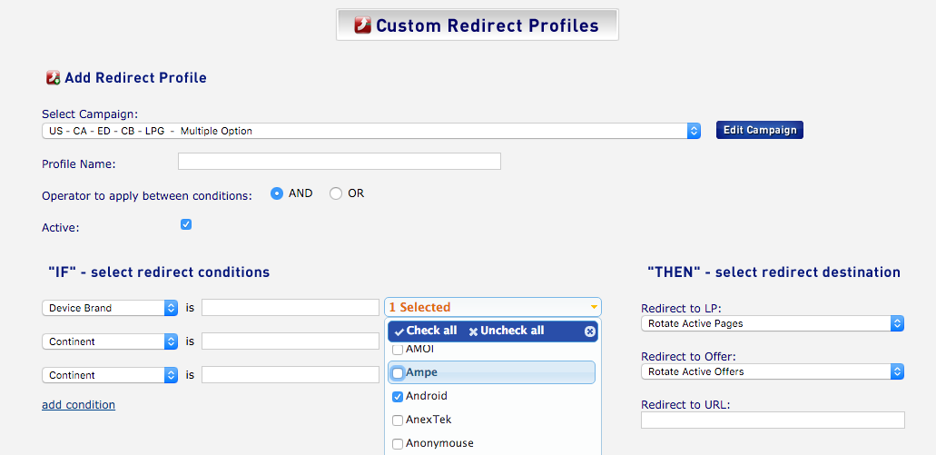The height and width of the screenshot is (455, 936).
Task: Select the AND operator radio button
Action: (276, 193)
